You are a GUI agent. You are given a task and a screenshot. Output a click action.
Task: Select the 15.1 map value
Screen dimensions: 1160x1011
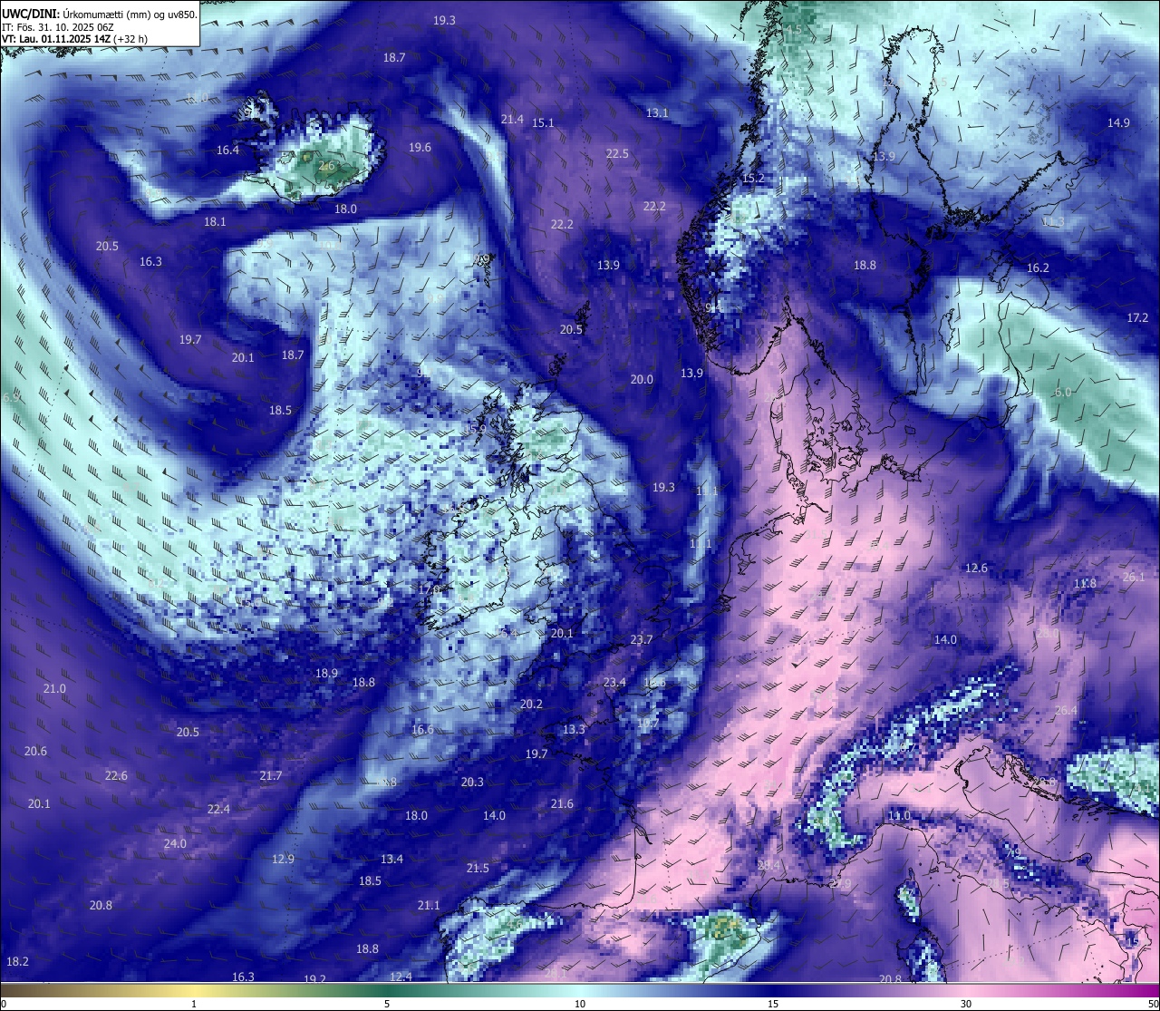[x=543, y=122]
